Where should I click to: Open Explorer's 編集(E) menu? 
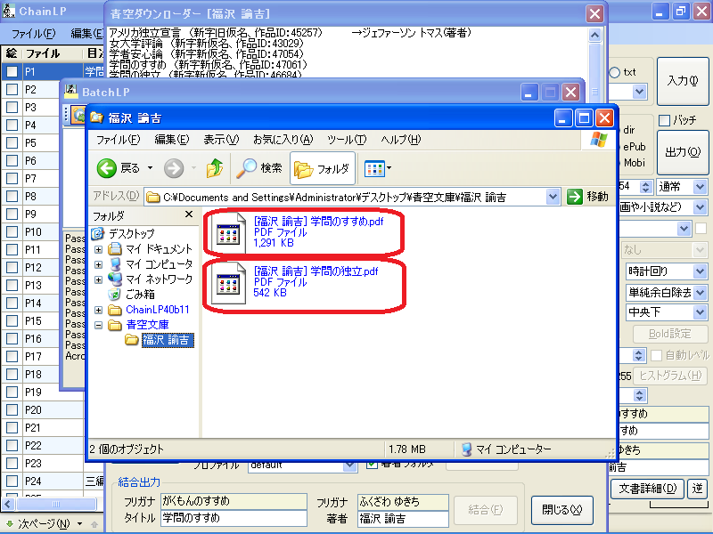(171, 140)
